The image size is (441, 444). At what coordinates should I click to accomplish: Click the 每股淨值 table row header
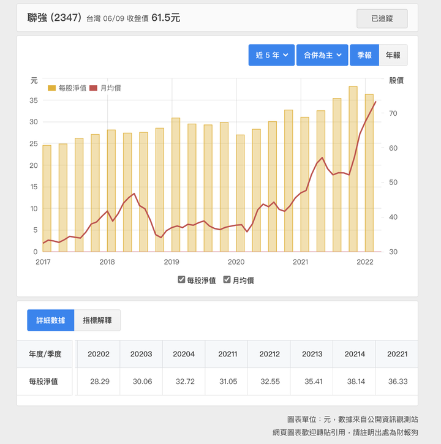point(43,382)
